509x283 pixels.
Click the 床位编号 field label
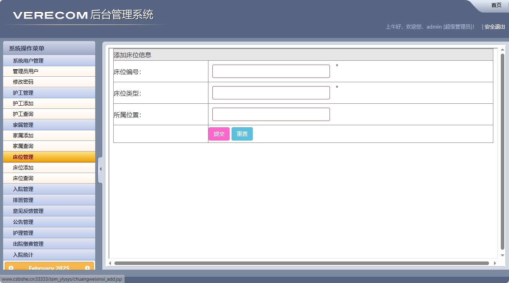click(x=127, y=72)
